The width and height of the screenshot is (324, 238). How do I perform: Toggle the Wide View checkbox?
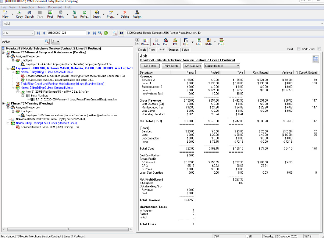click(x=319, y=49)
